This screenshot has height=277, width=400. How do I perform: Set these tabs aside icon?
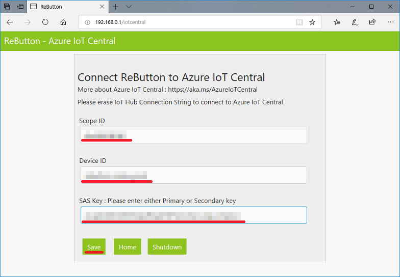point(20,7)
